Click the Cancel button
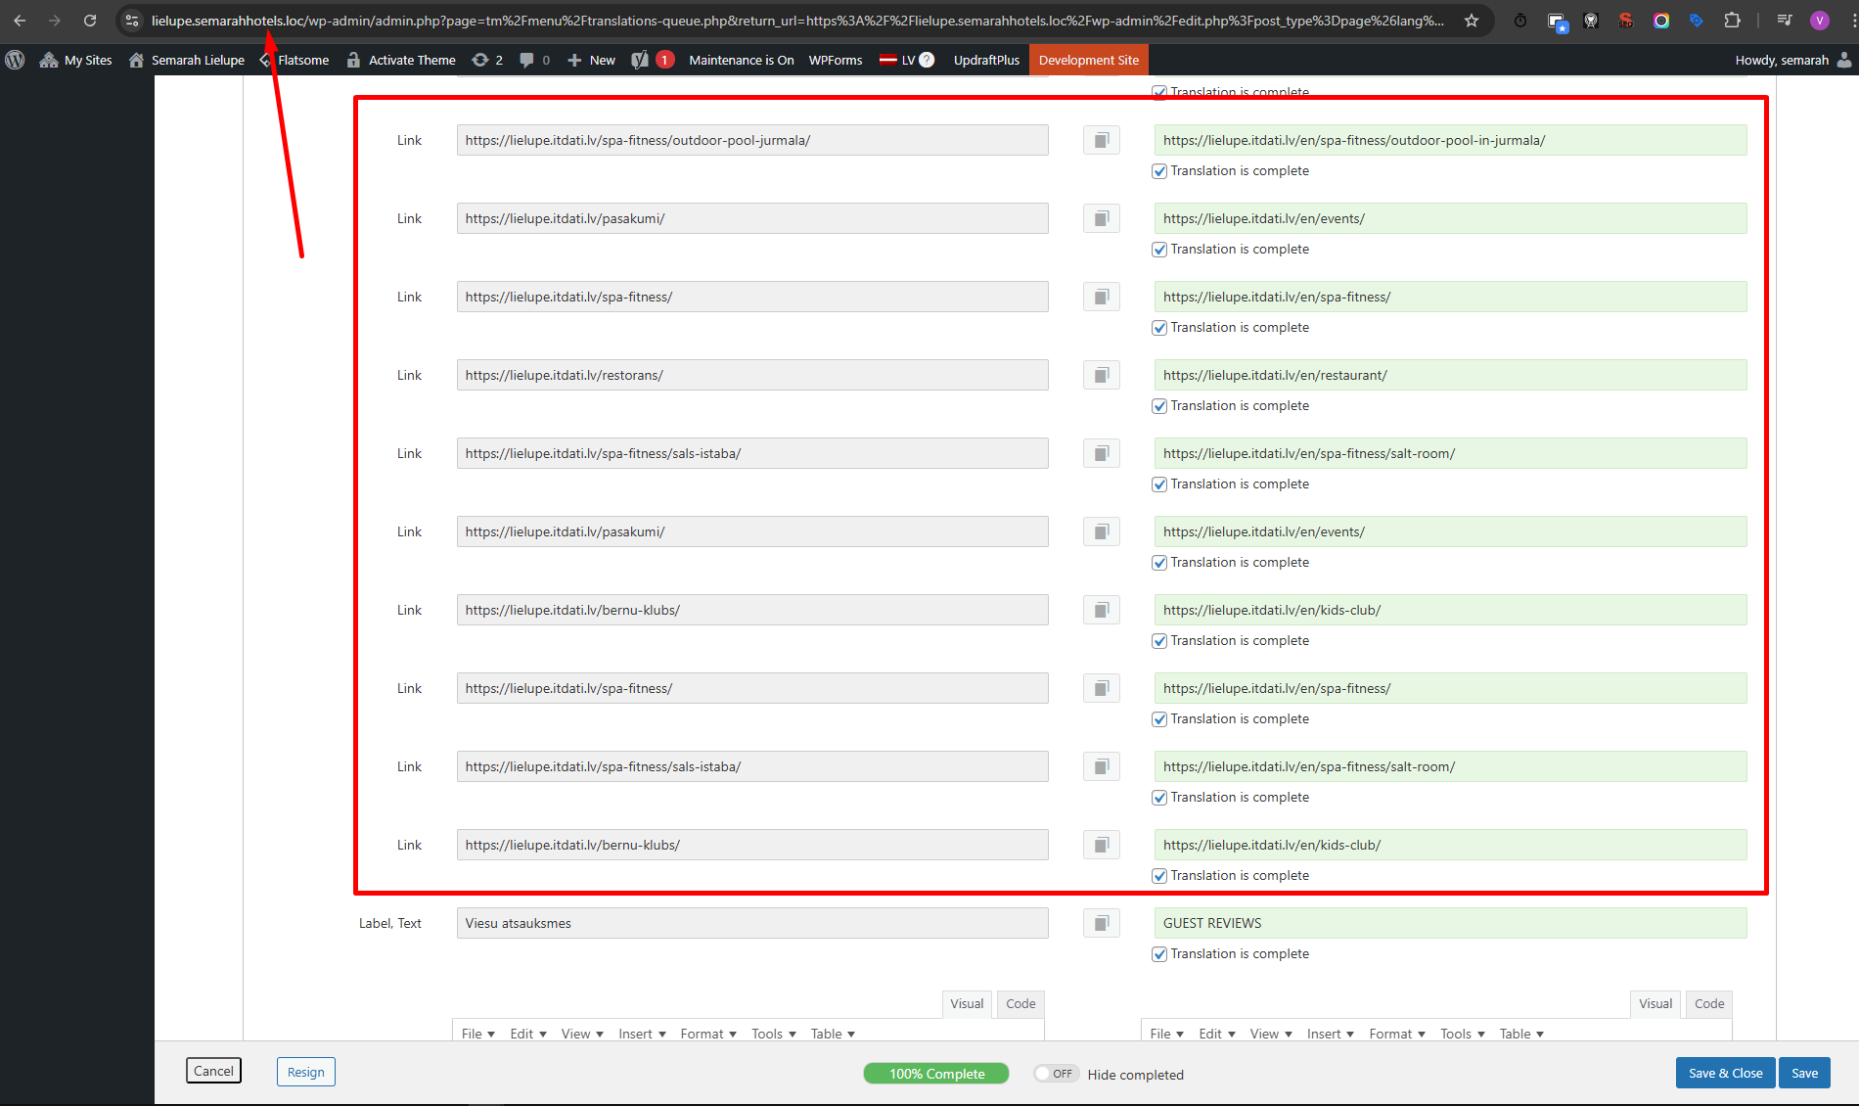 pos(213,1071)
